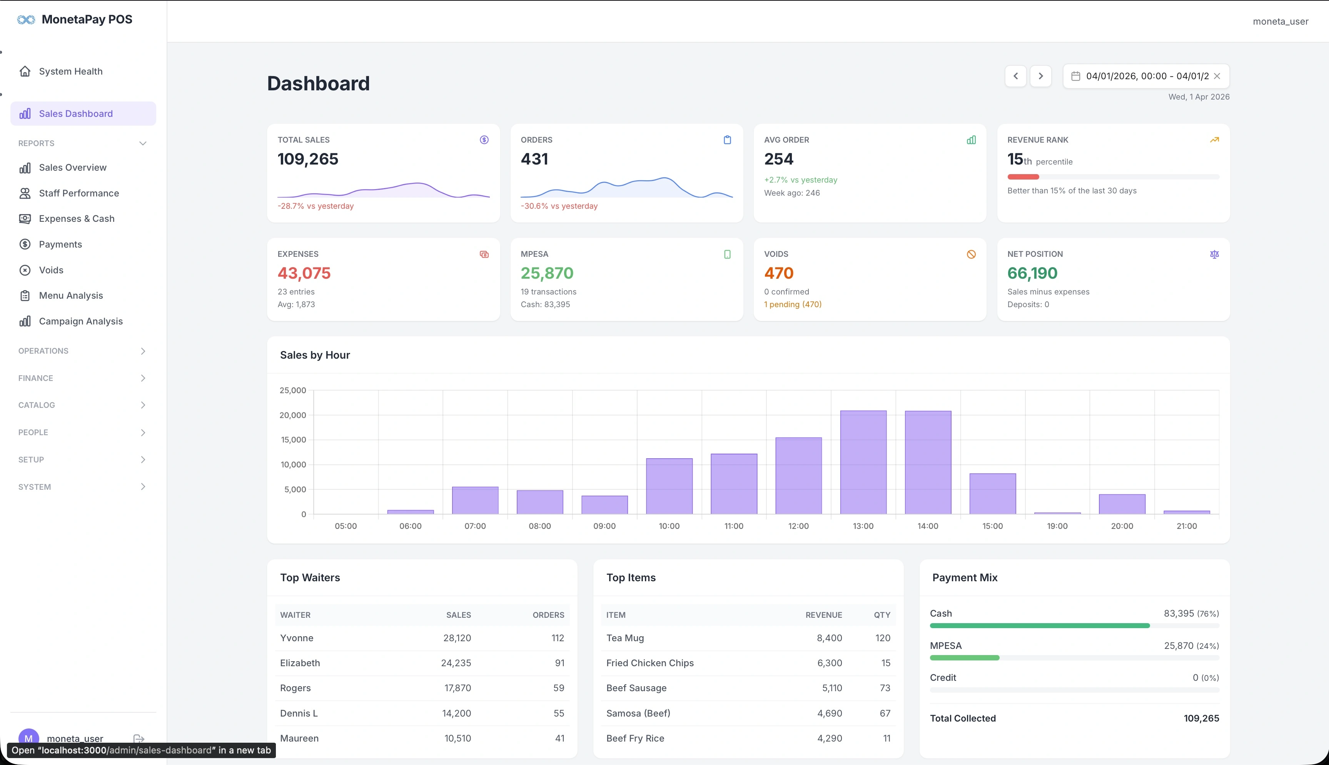1329x765 pixels.
Task: Click the Voids card prohibition icon
Action: (x=971, y=254)
